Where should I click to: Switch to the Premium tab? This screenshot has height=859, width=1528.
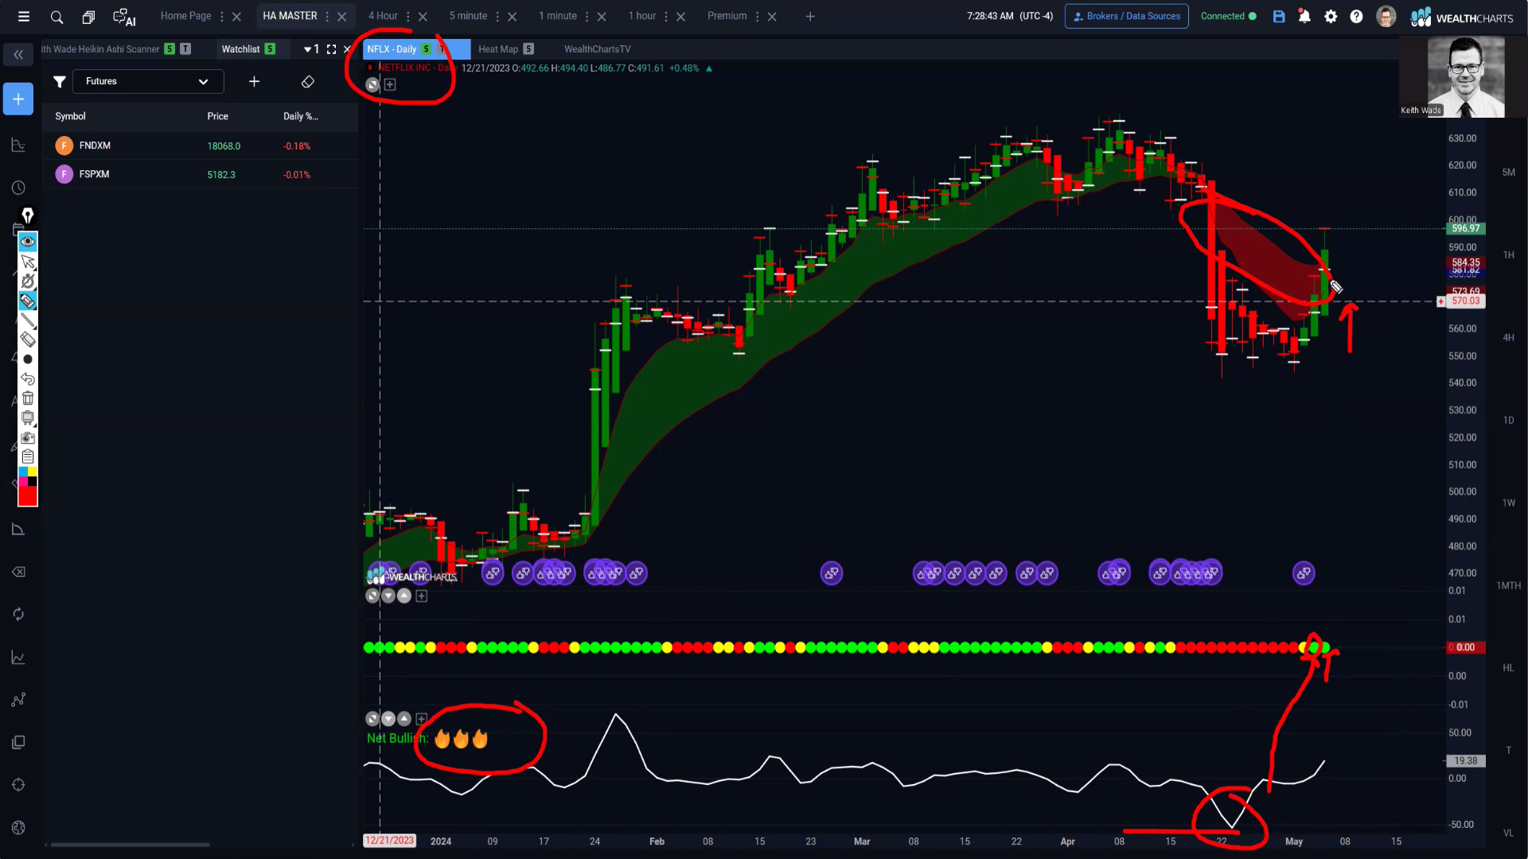(727, 16)
